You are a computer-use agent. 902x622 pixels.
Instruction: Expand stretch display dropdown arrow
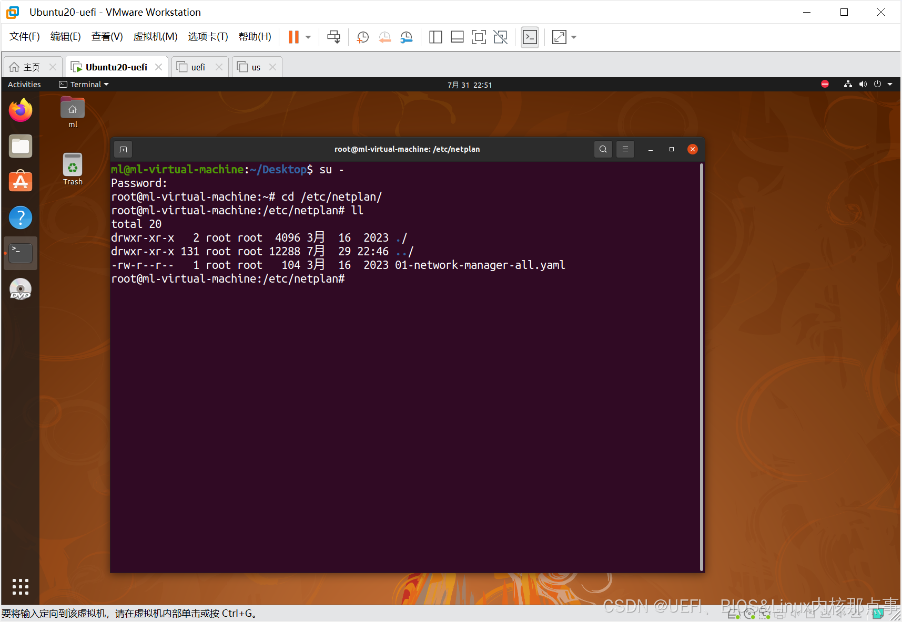pyautogui.click(x=574, y=37)
